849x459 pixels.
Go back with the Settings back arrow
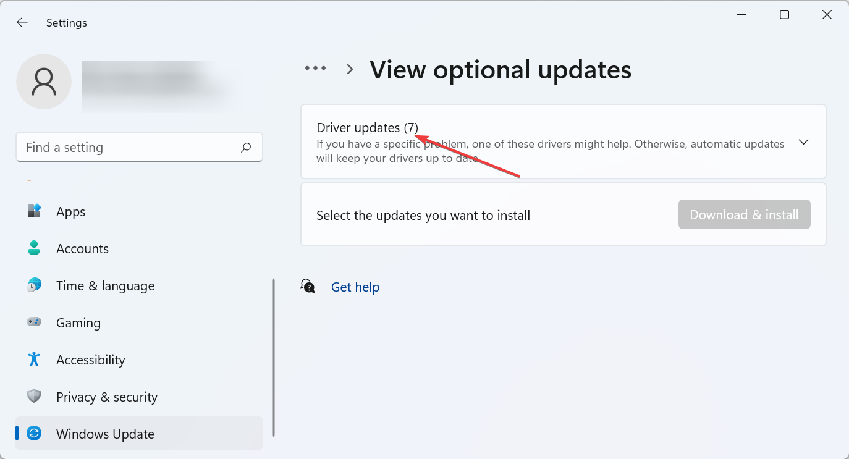click(x=22, y=23)
